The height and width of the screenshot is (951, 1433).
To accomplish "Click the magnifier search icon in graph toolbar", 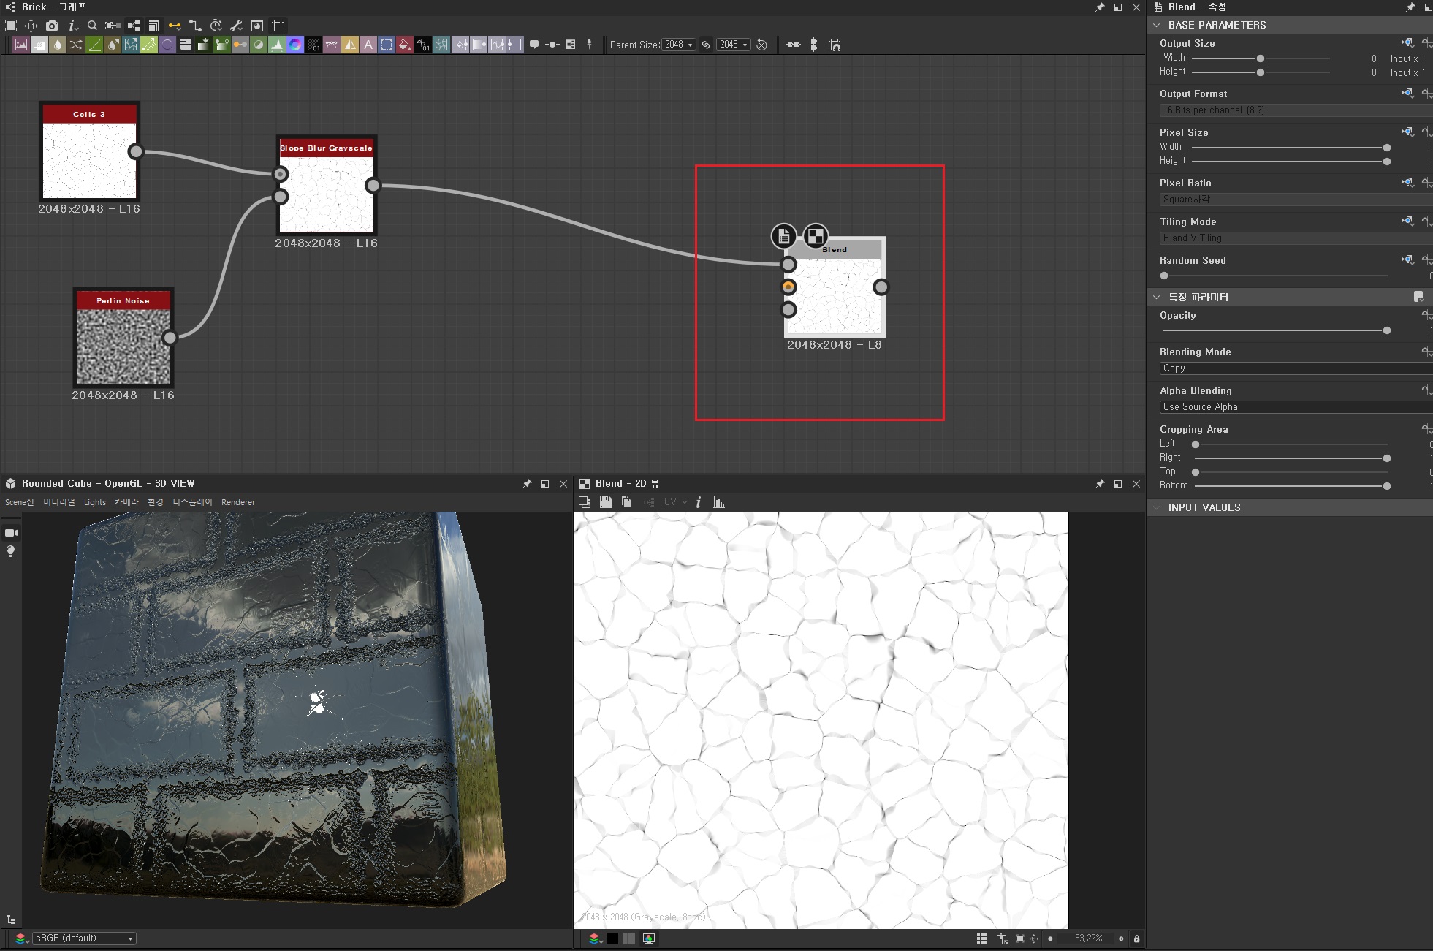I will 92,26.
